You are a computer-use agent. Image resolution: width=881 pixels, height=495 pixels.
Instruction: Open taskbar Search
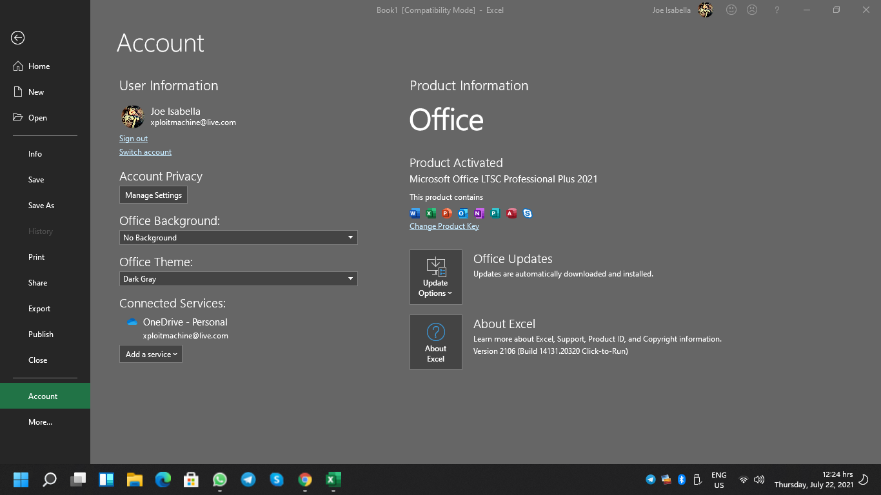click(x=50, y=480)
